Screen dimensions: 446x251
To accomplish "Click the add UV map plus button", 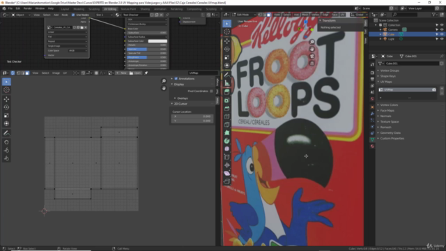I will point(442,89).
